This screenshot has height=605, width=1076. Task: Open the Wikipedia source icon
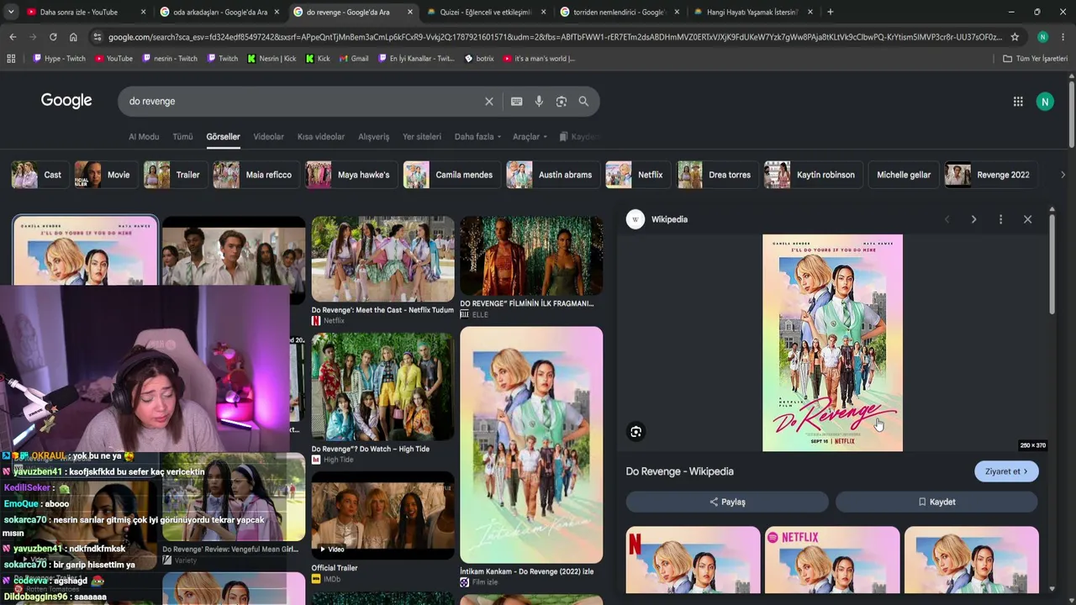click(636, 219)
